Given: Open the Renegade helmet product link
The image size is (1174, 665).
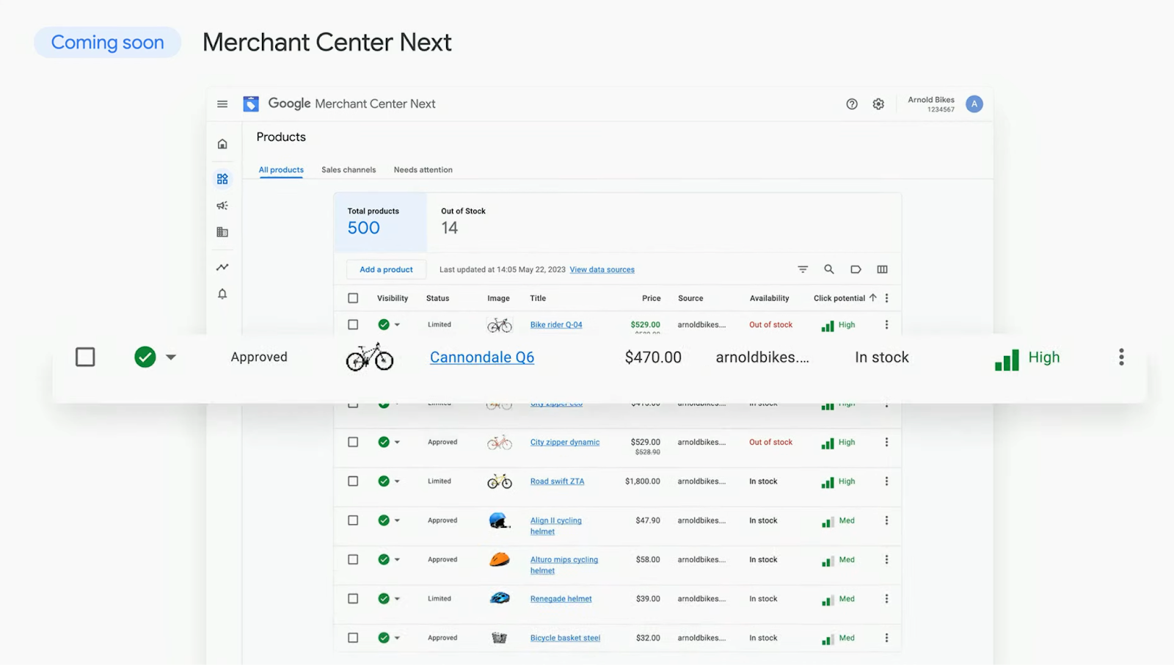Looking at the screenshot, I should coord(561,599).
